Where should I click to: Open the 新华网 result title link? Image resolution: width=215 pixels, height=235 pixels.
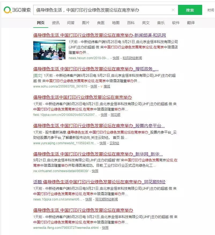coord(98,154)
